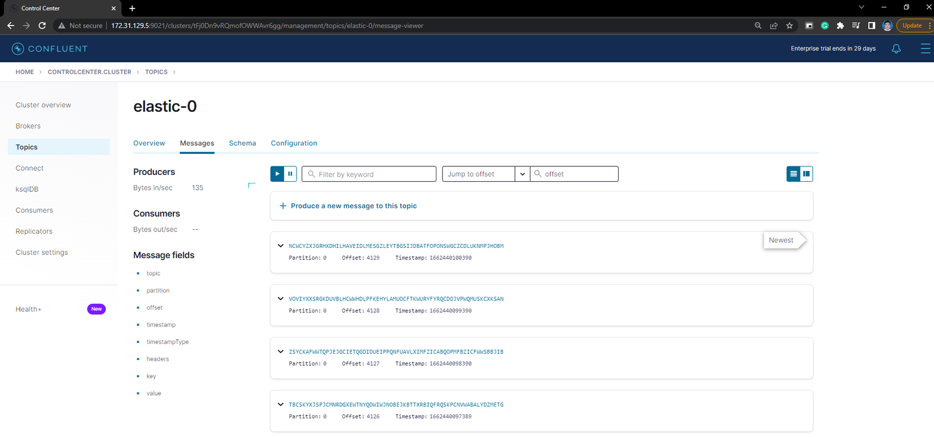934x437 pixels.
Task: Open Connect in the sidebar
Action: (29, 168)
